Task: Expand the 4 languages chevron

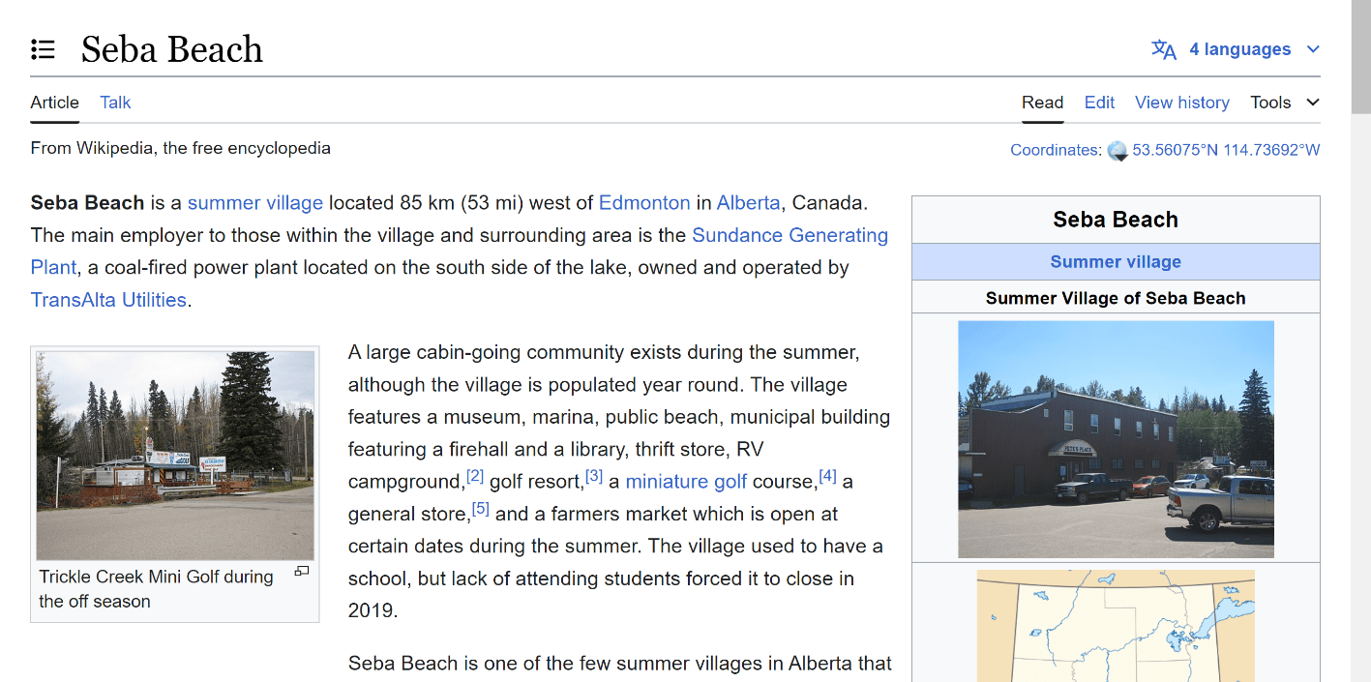Action: pos(1313,49)
